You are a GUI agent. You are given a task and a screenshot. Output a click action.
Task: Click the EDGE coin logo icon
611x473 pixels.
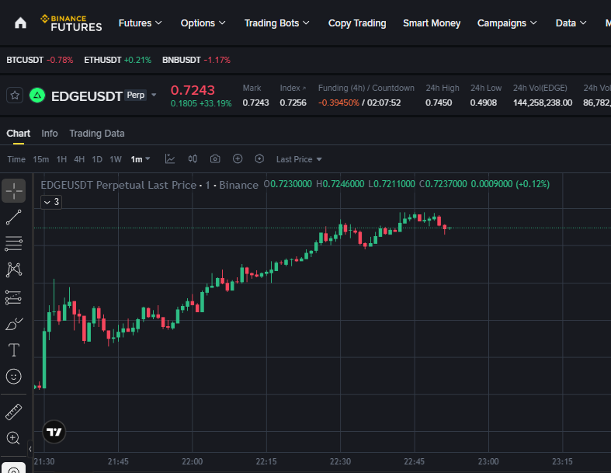pos(37,96)
